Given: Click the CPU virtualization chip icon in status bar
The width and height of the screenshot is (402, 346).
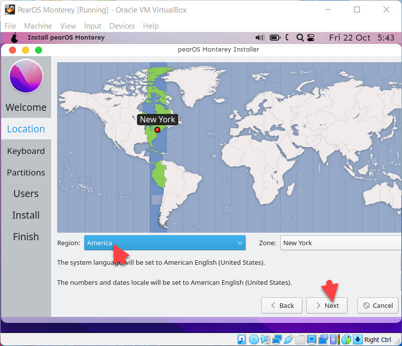Looking at the screenshot, I should click(x=334, y=339).
